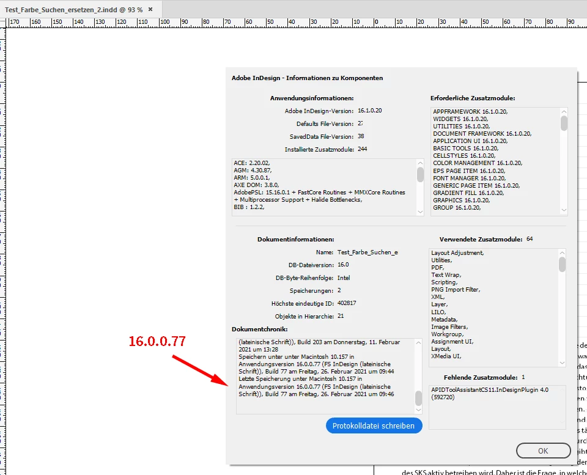Click LILO in used plugins list
The height and width of the screenshot is (475, 587).
(439, 312)
